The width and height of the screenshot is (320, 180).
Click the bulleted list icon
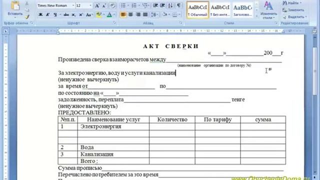[x=123, y=5]
